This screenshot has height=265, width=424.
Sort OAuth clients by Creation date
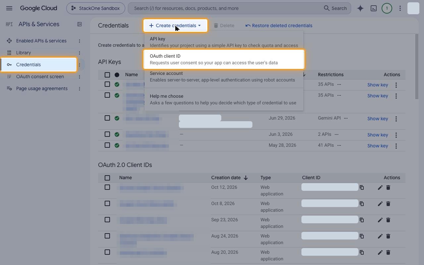[x=230, y=178]
